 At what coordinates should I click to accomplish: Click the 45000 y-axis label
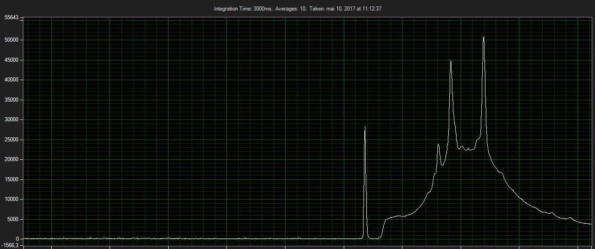[11, 60]
